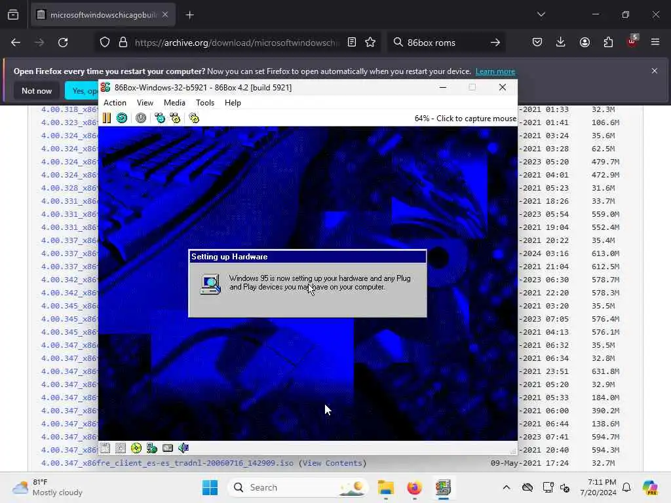
Task: List all tabs dropdown arrow
Action: pyautogui.click(x=541, y=14)
